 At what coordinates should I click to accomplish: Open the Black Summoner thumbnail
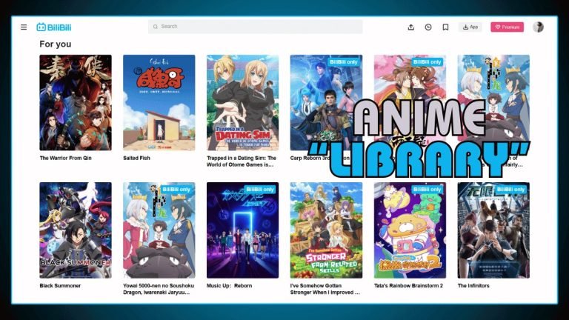pos(76,230)
